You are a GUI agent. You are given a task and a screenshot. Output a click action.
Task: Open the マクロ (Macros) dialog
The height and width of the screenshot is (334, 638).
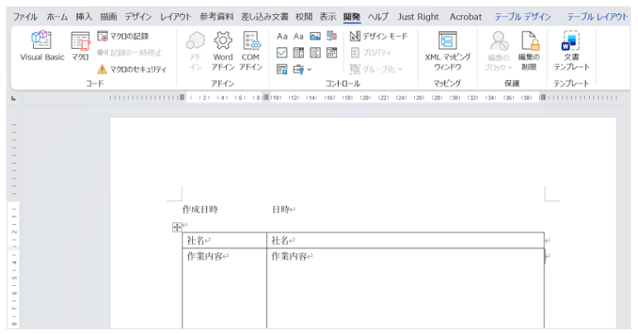(x=80, y=46)
